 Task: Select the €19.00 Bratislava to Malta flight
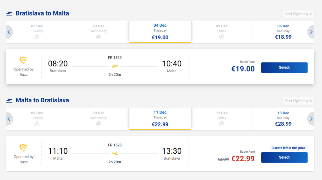(x=284, y=67)
